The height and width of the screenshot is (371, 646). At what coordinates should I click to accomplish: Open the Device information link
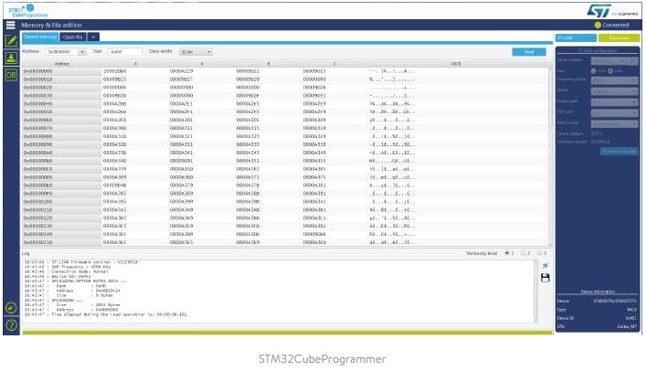(598, 291)
